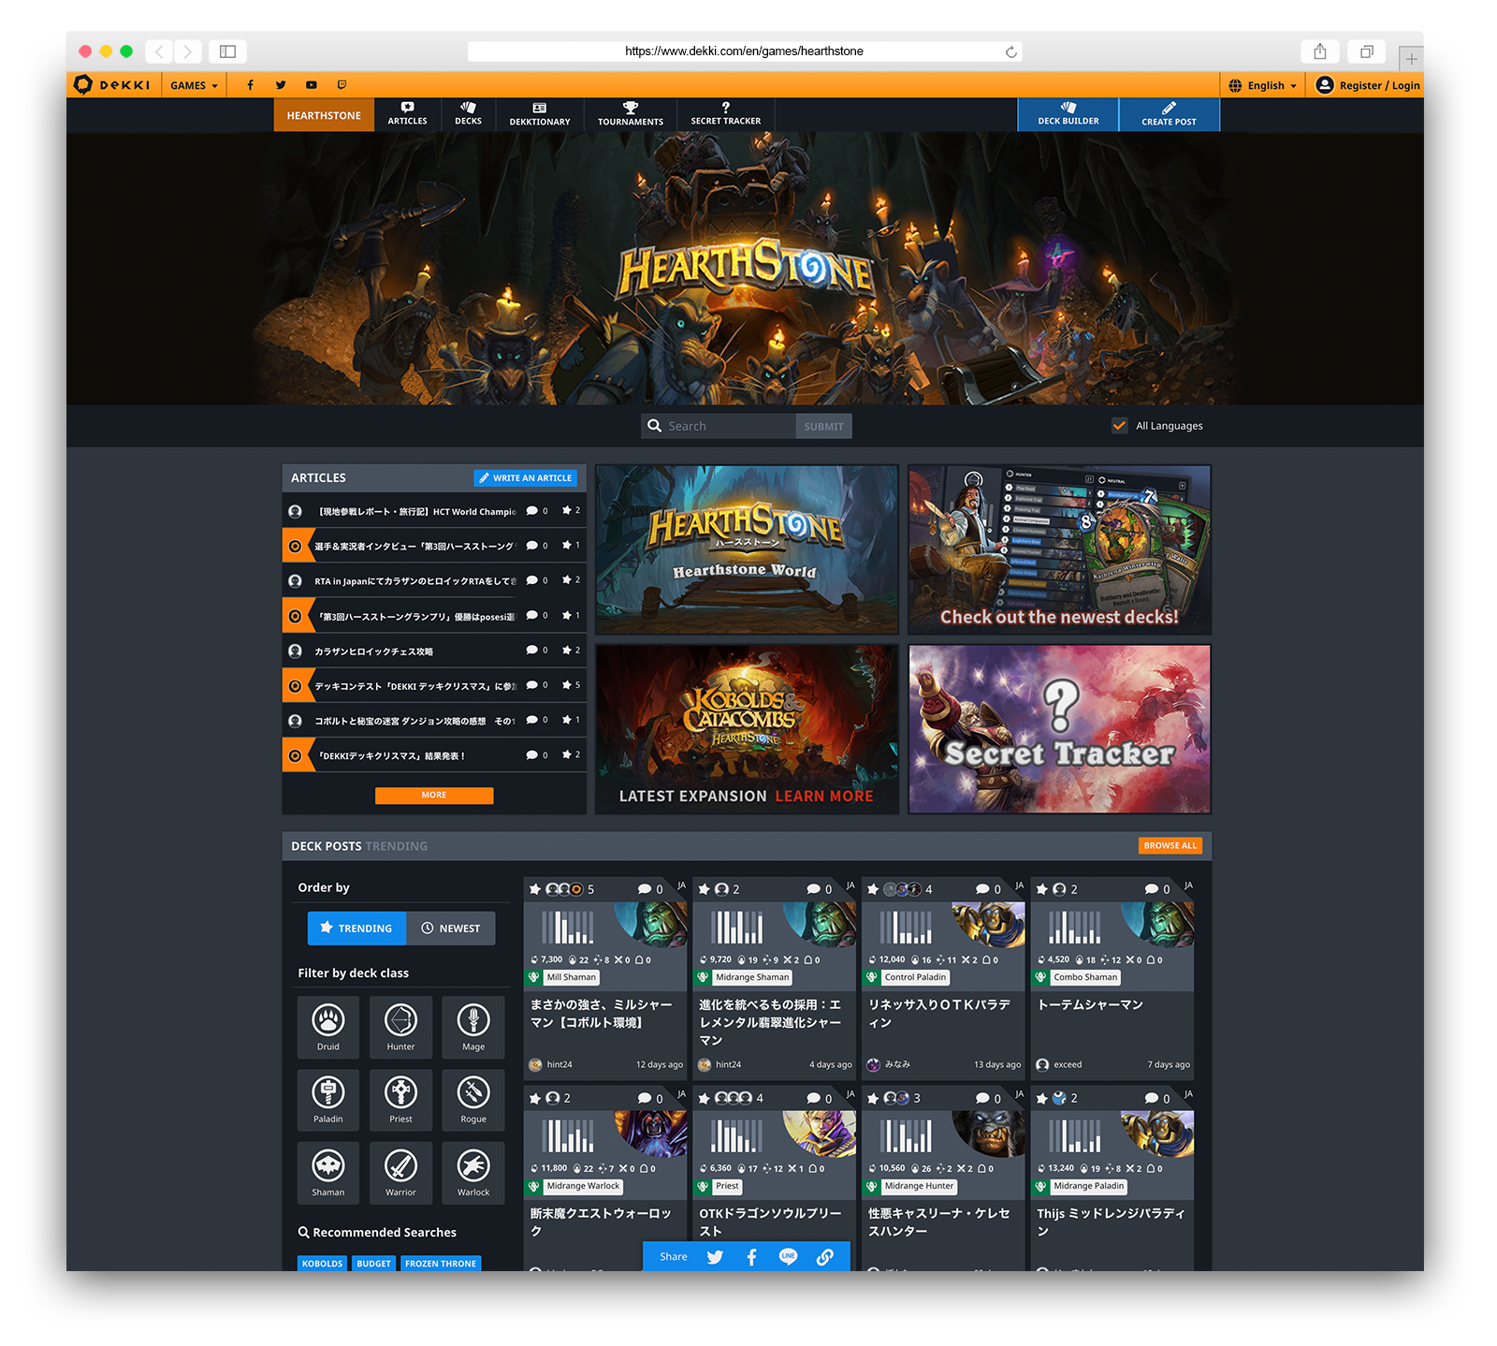Open Secret Tracker nav item

(726, 115)
